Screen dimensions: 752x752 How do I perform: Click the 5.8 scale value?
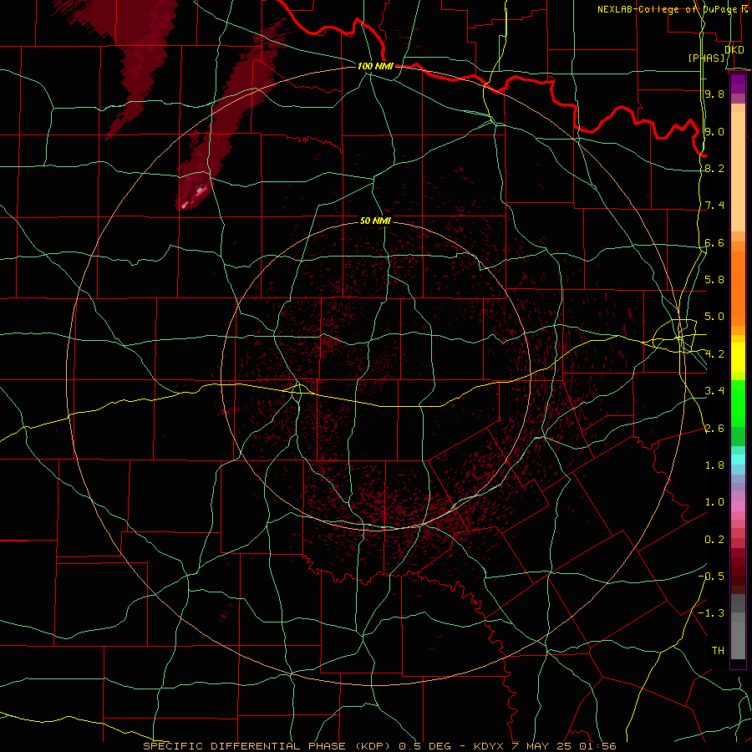[714, 280]
